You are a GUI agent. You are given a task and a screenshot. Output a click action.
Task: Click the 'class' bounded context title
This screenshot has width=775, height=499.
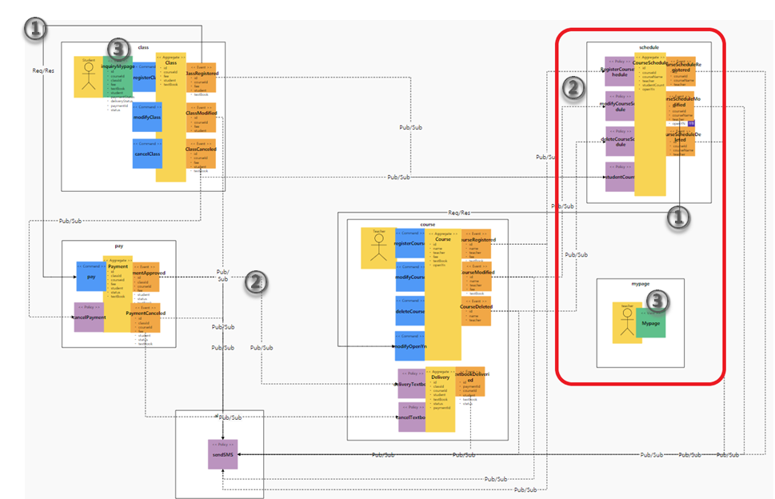(143, 47)
